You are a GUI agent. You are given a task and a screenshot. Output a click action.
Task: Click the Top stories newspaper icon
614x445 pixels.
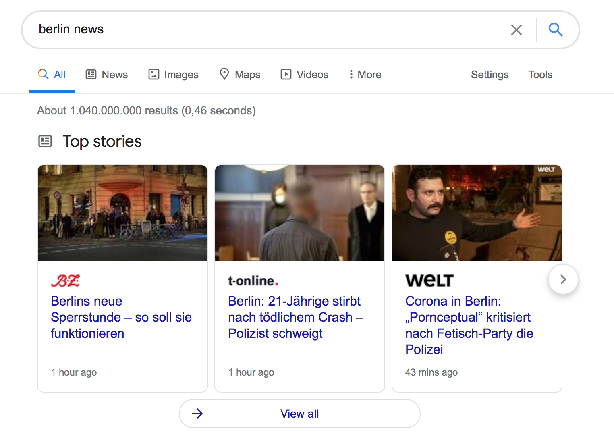point(45,141)
